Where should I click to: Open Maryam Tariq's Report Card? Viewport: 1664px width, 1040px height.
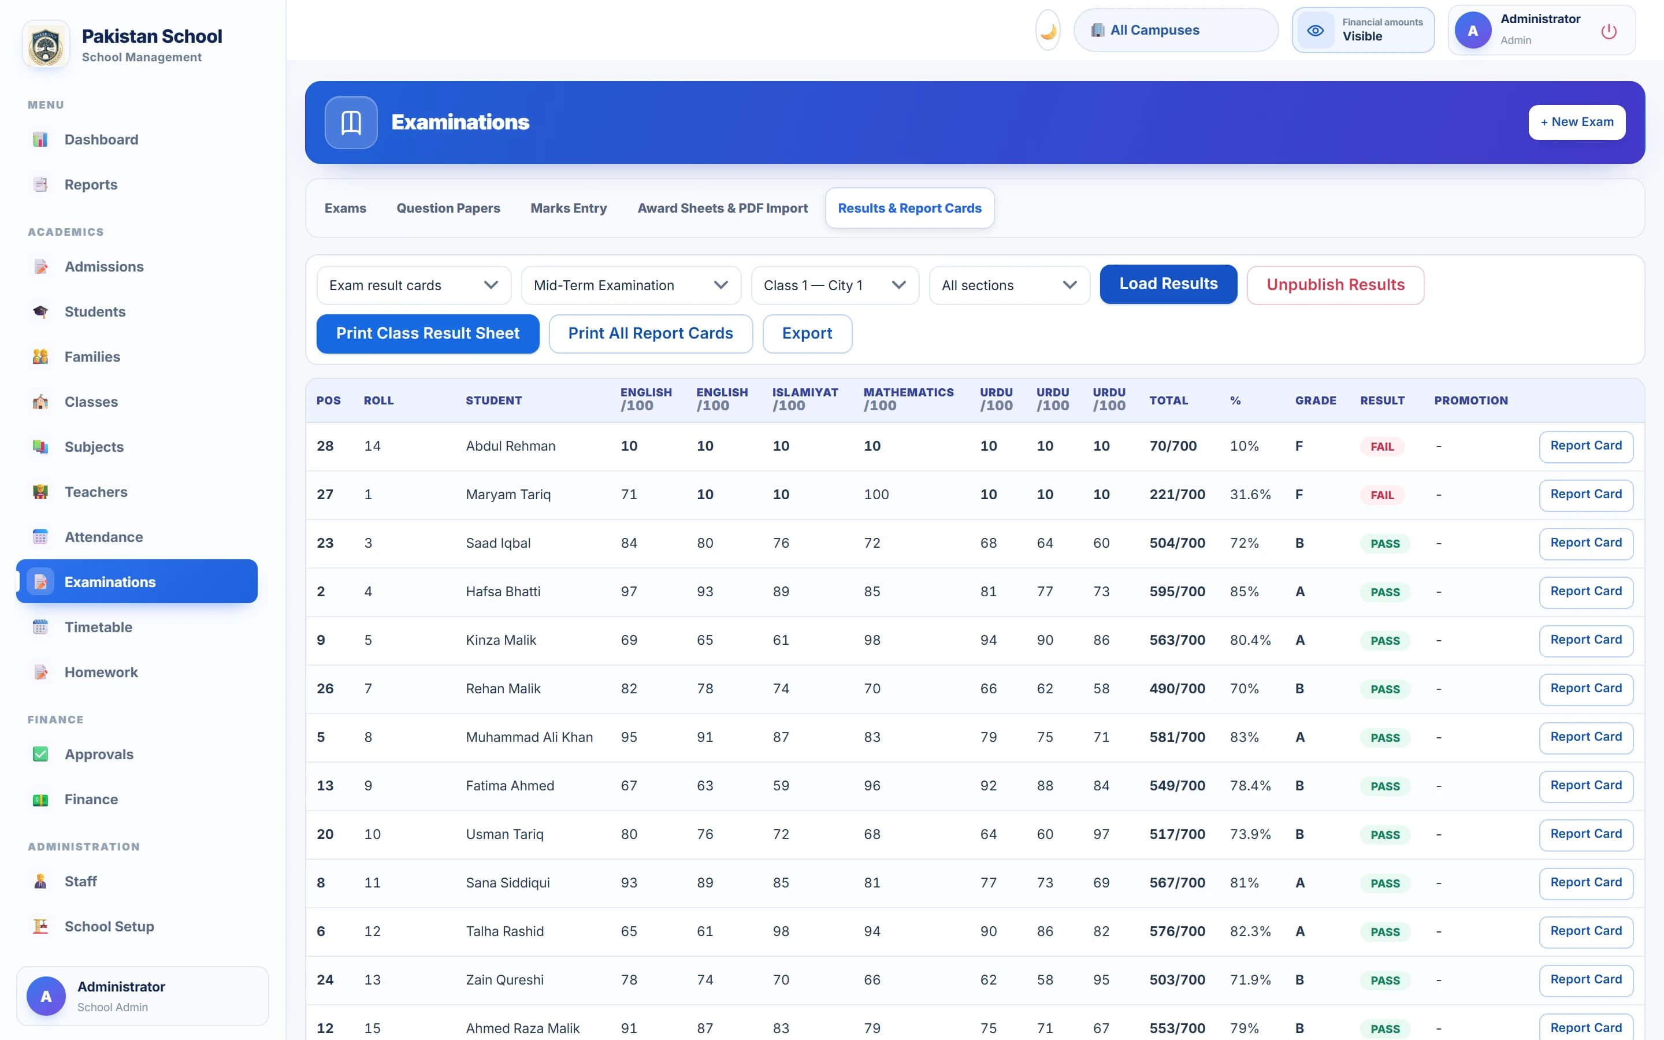click(x=1585, y=495)
